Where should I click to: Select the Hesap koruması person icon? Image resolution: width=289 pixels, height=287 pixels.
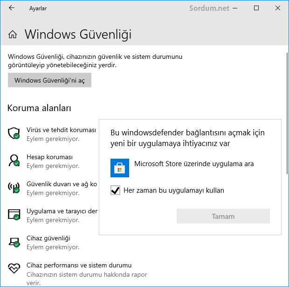[14, 160]
